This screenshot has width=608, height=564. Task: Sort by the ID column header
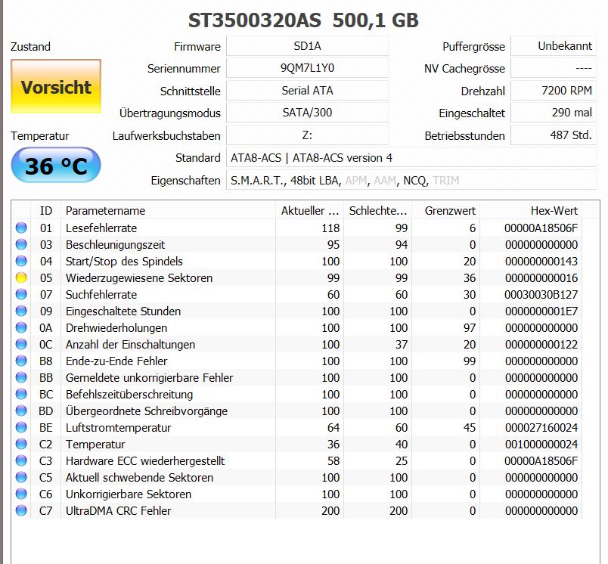click(46, 210)
